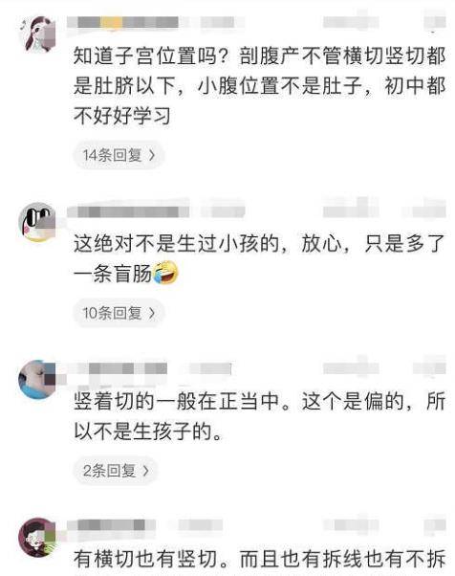
Task: Open the third comment's blurred username
Action: tap(117, 368)
